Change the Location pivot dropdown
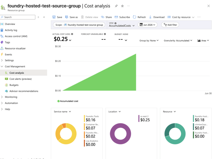Screen dimensions: 213x159 point(114,112)
